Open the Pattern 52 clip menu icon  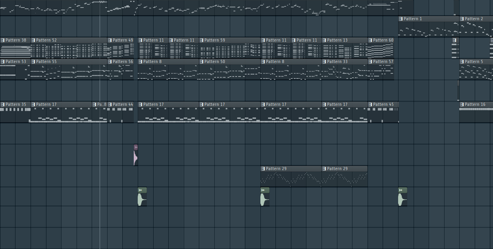pyautogui.click(x=33, y=40)
